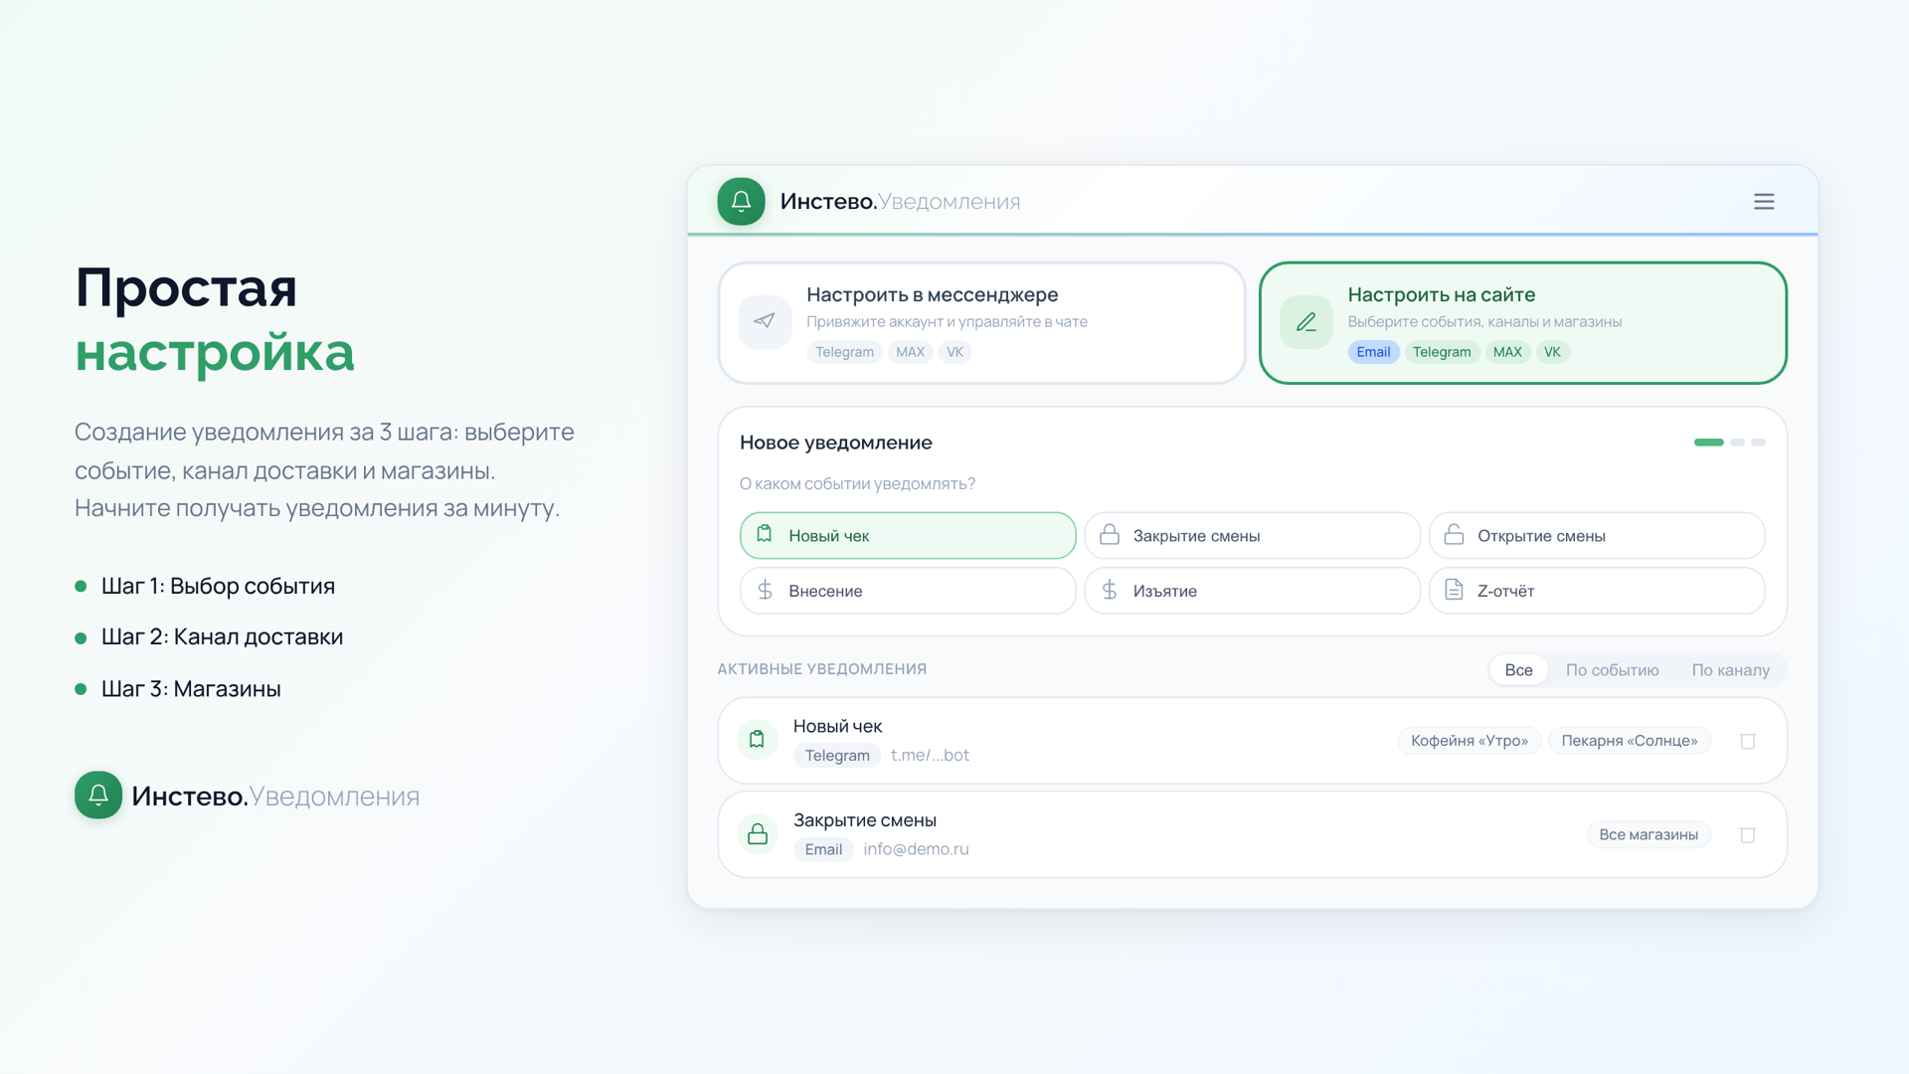Select the Закрытие смены event option
Viewport: 1909px width, 1074px height.
point(1251,536)
